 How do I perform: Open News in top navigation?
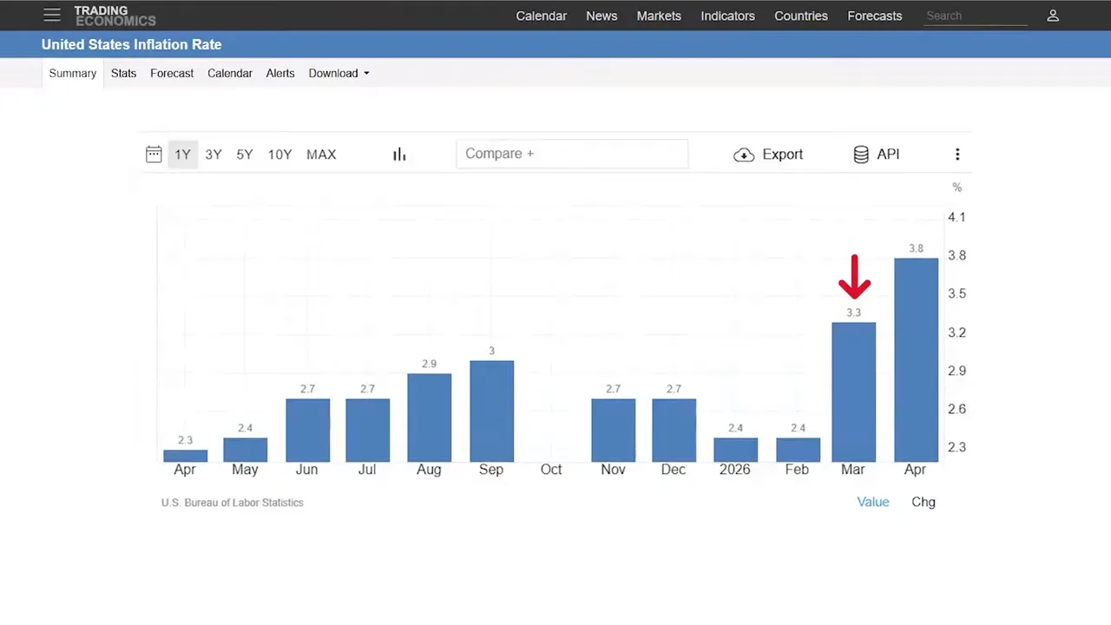point(602,16)
